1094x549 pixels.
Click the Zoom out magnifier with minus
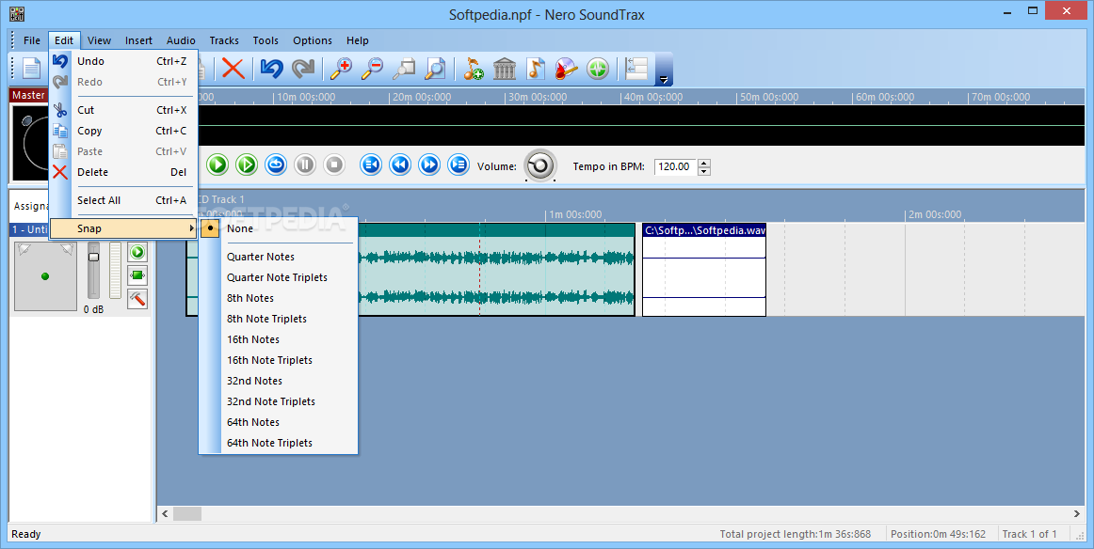point(372,69)
